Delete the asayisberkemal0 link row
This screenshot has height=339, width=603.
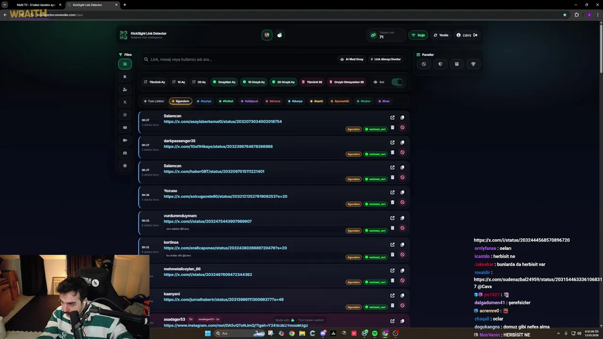[x=392, y=127]
